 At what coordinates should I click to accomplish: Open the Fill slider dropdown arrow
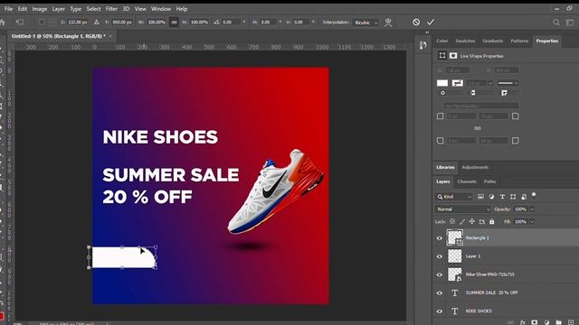532,222
